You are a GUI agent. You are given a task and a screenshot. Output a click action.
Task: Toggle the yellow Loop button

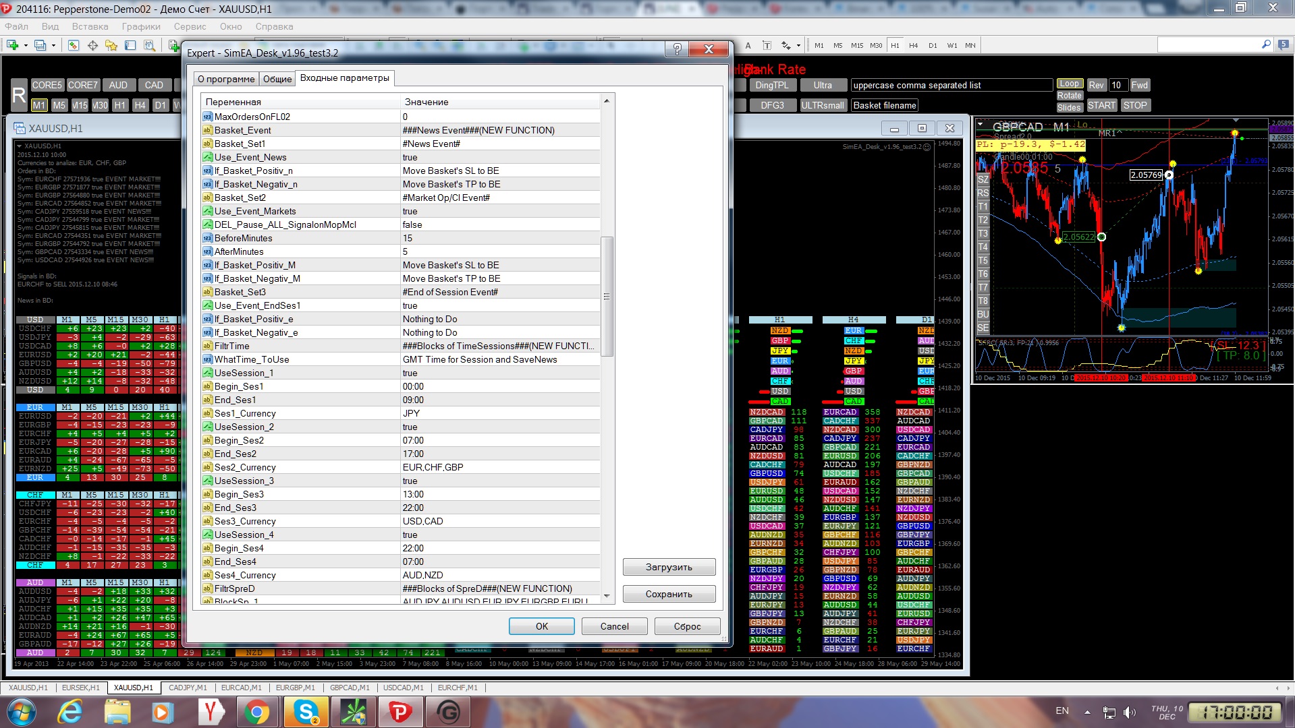point(1070,84)
